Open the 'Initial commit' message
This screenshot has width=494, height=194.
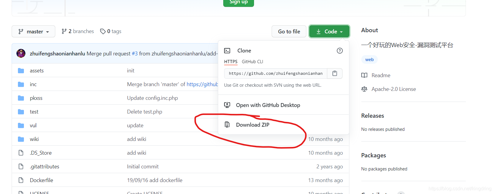(143, 167)
